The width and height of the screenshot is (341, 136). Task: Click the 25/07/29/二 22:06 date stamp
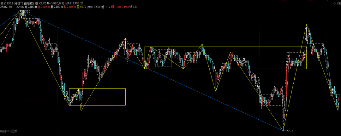12,7
